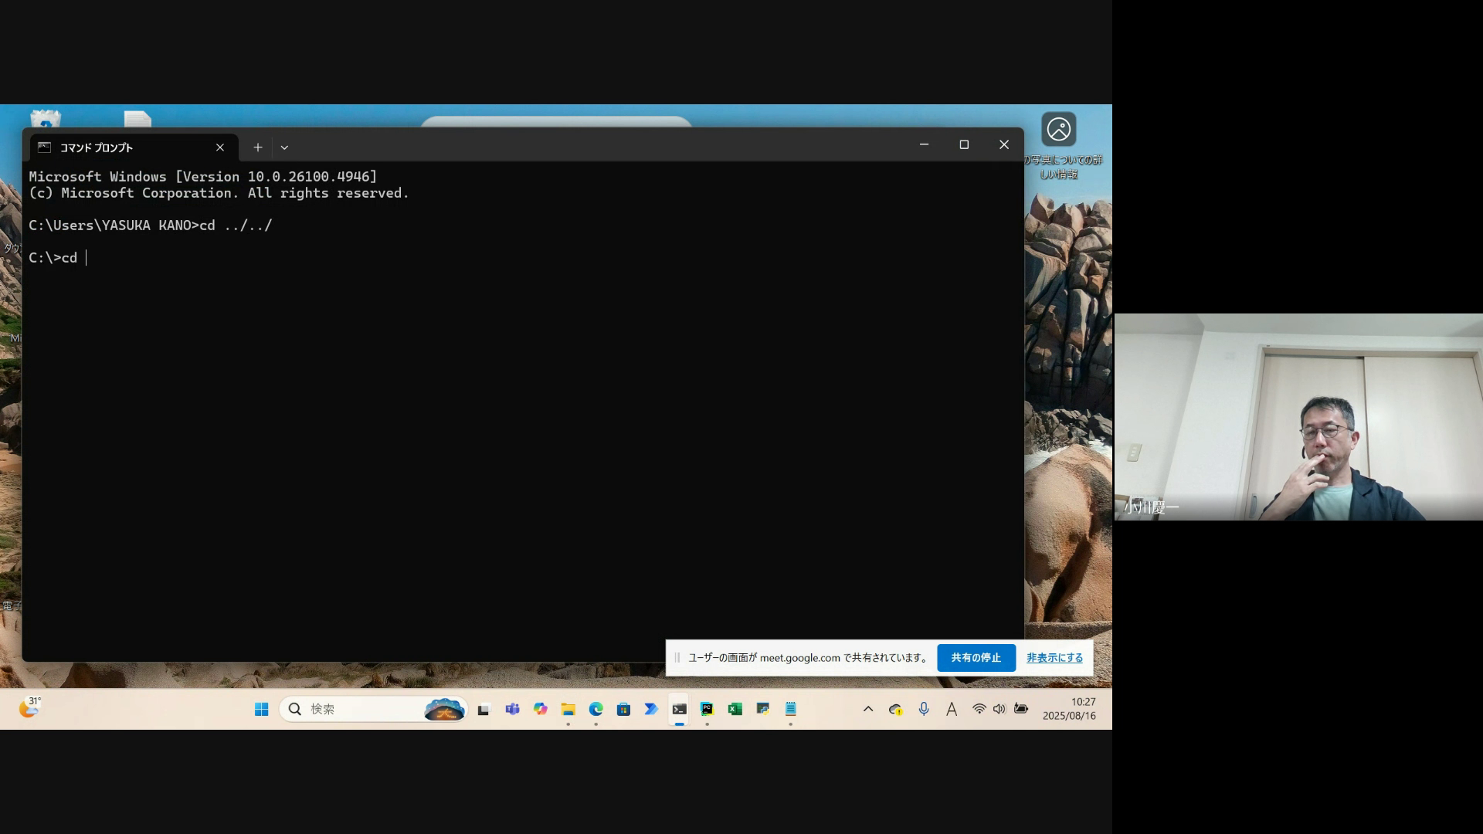
Task: Click the 非表示にする link
Action: 1054,658
